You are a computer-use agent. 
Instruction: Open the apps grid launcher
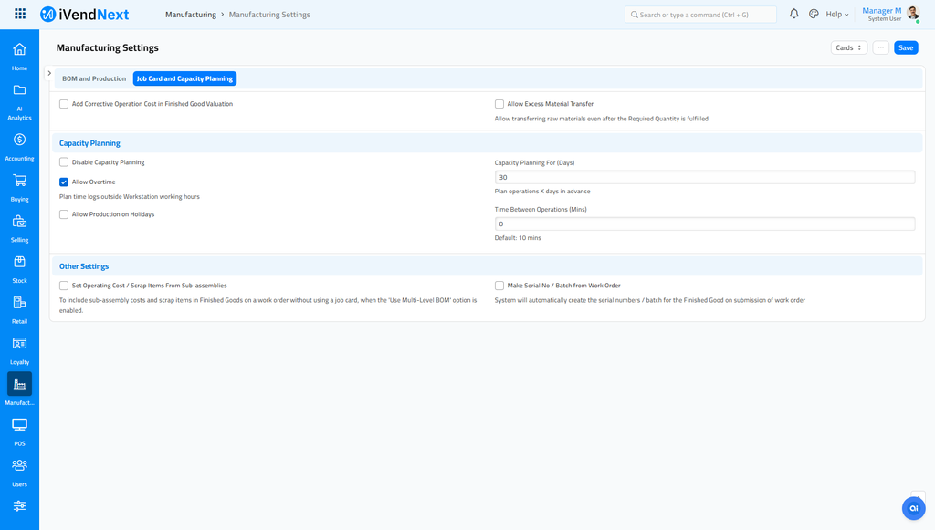coord(20,14)
